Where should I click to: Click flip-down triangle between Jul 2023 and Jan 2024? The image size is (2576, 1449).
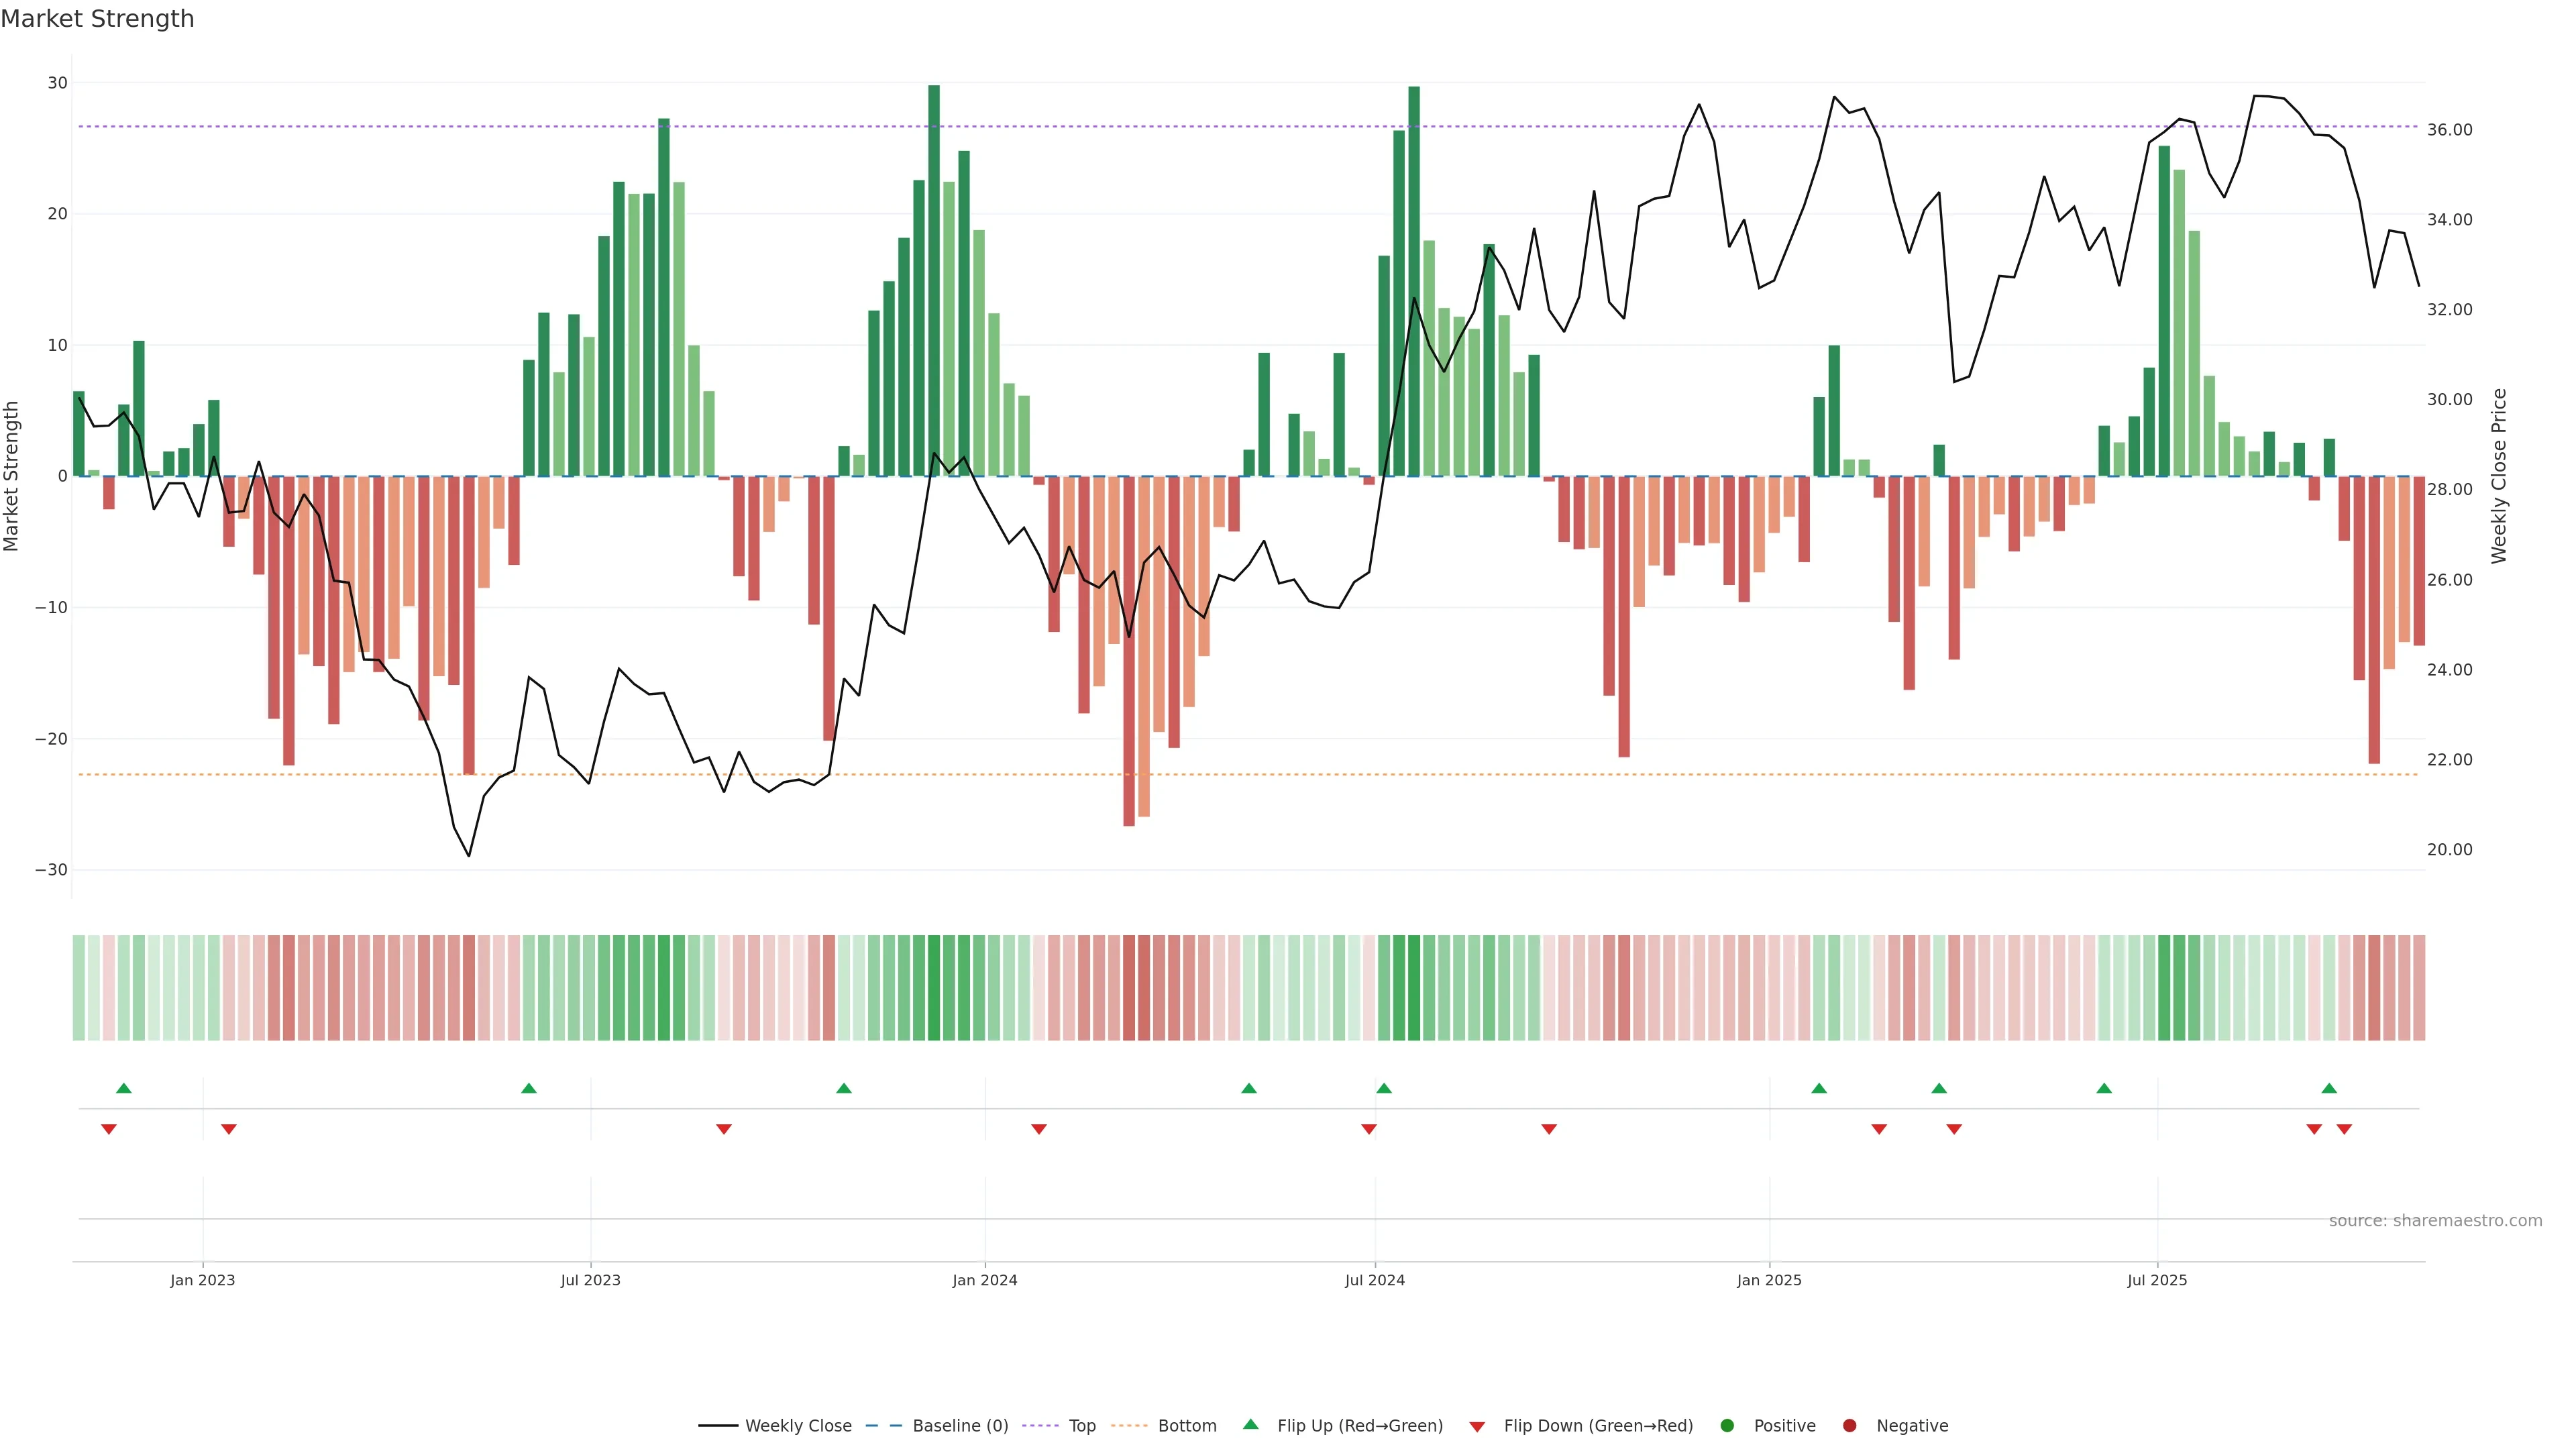[x=724, y=1129]
